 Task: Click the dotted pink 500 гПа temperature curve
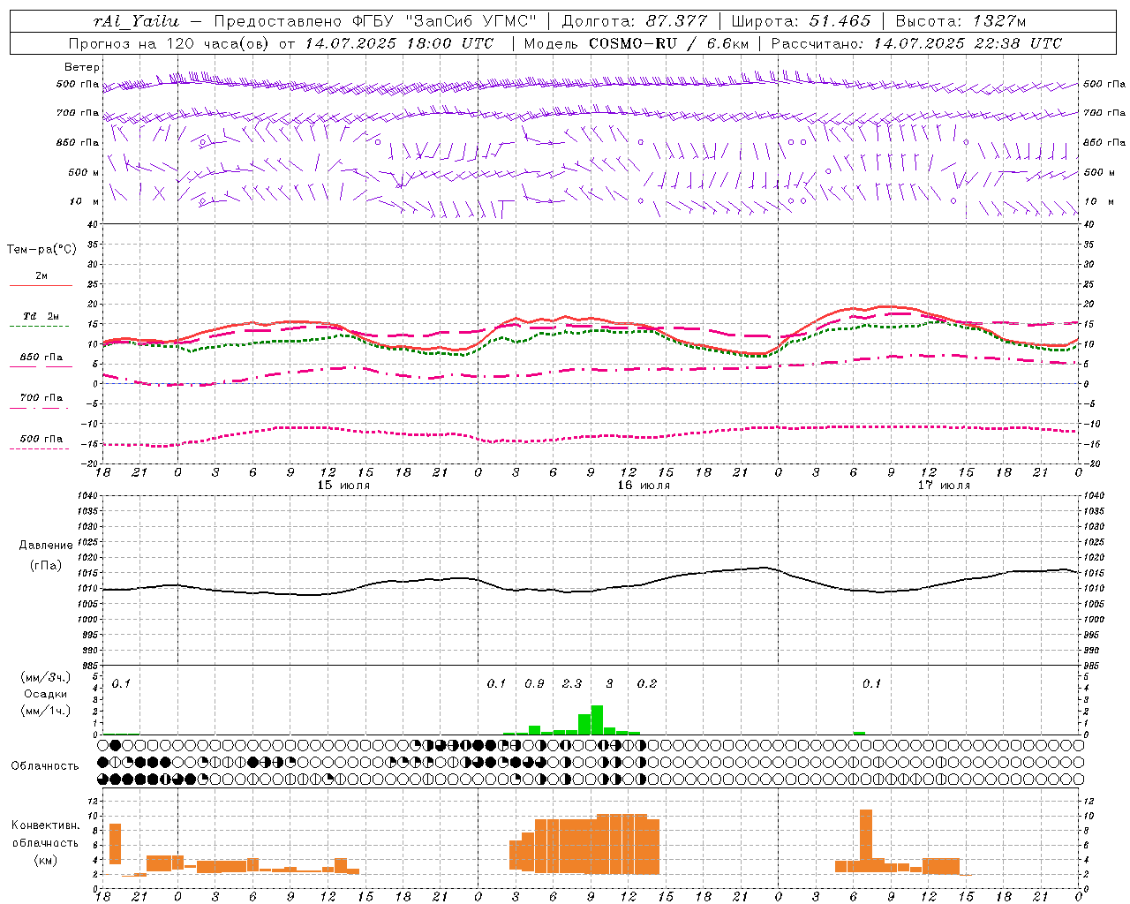[591, 436]
